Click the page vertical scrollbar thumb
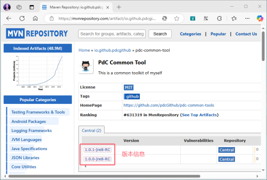The height and width of the screenshot is (180, 267). [263, 46]
